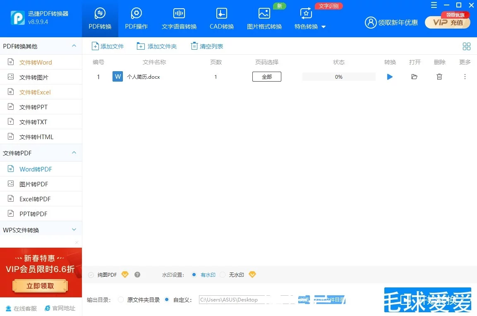Open more options for 个人简历.docx
This screenshot has height=316, width=477.
coord(465,77)
